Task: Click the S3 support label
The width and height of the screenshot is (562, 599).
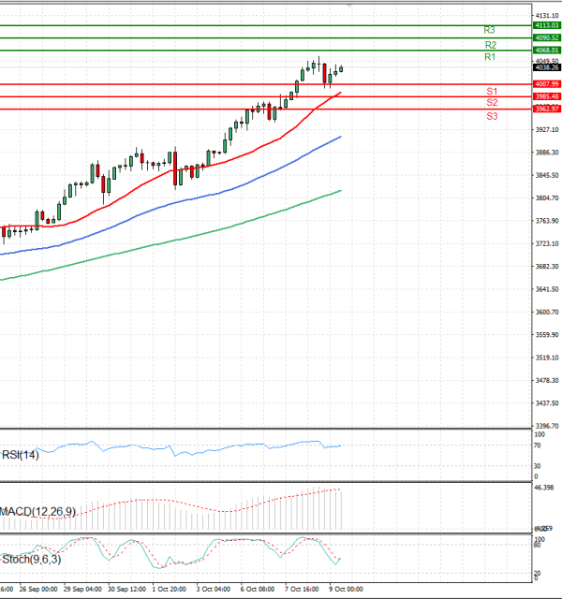Action: [492, 115]
